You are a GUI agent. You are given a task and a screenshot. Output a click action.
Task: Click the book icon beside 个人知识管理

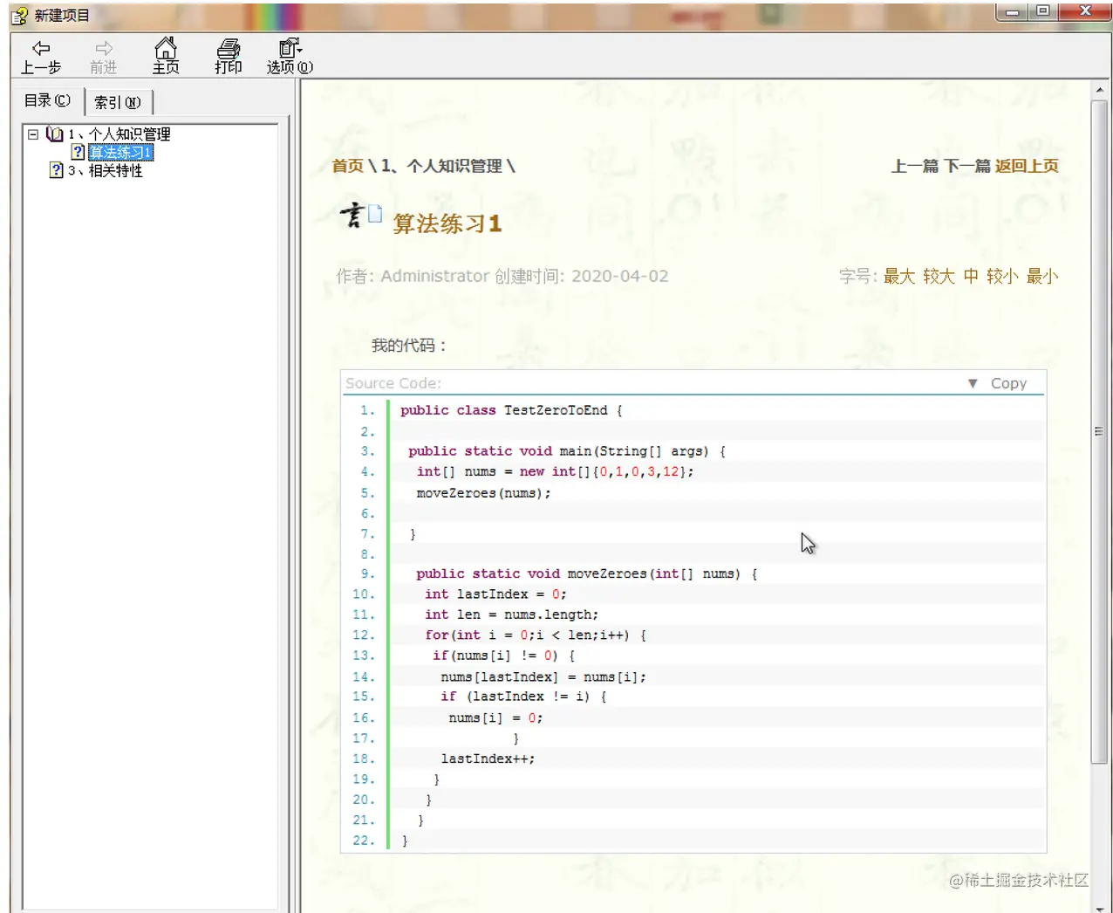[55, 134]
